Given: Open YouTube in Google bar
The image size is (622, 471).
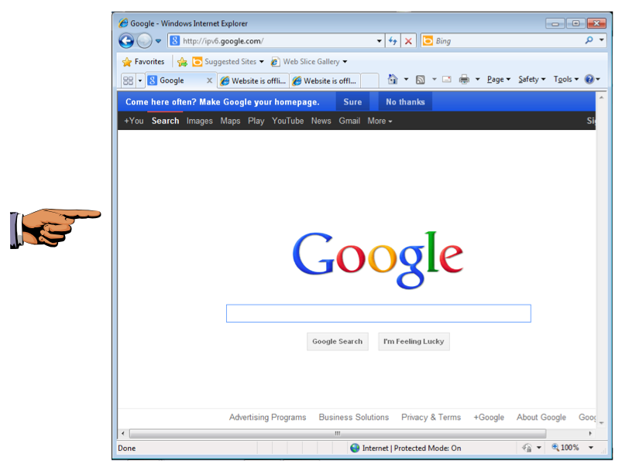Looking at the screenshot, I should tap(287, 121).
